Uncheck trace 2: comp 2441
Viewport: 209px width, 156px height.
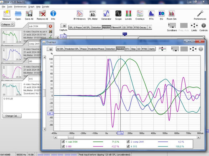[128, 142]
